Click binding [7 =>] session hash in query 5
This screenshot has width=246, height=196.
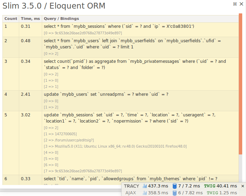coord(83,171)
